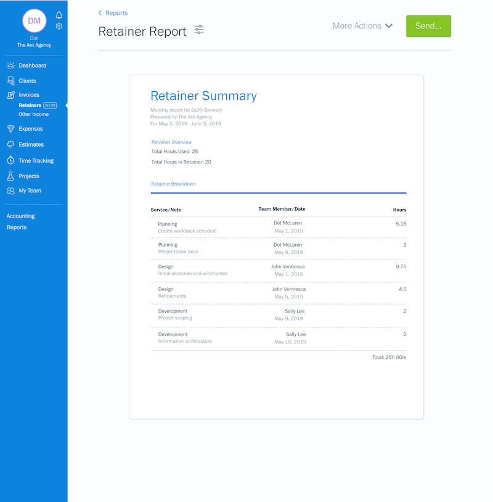Click the Clients icon in sidebar

click(11, 81)
